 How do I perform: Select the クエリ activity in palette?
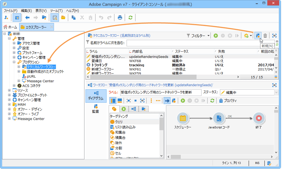(134, 122)
